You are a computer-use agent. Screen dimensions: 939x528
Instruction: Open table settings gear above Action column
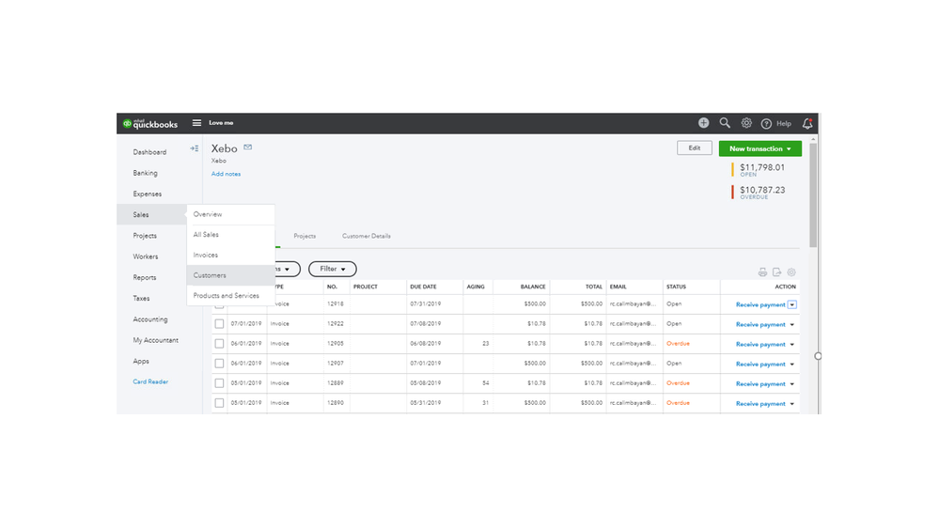point(791,272)
